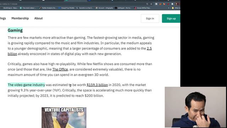Viewport: 227px width, 128px height.
Task: Open 'Account - infogrpahy' bookmark
Action: point(104,8)
